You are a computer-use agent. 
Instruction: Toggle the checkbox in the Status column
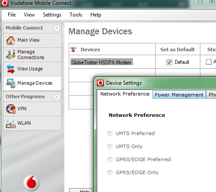click(x=209, y=62)
